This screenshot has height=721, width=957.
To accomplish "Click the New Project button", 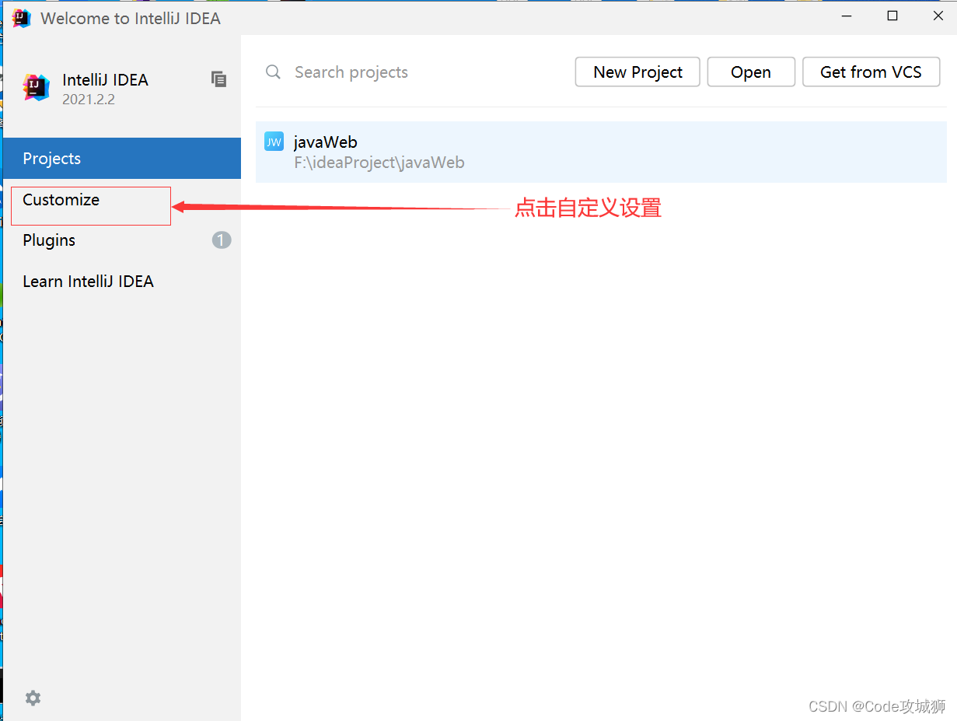I will tap(637, 72).
